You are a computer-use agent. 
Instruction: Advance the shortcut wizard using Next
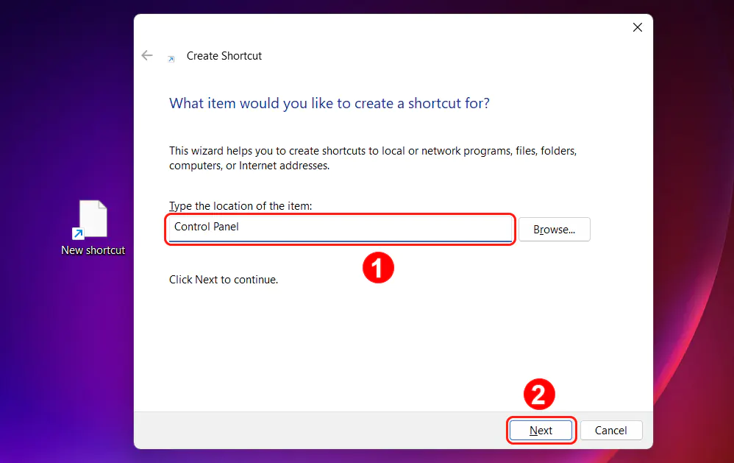(541, 430)
